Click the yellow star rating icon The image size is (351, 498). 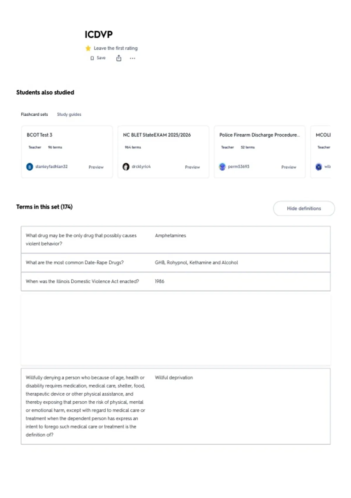point(88,48)
